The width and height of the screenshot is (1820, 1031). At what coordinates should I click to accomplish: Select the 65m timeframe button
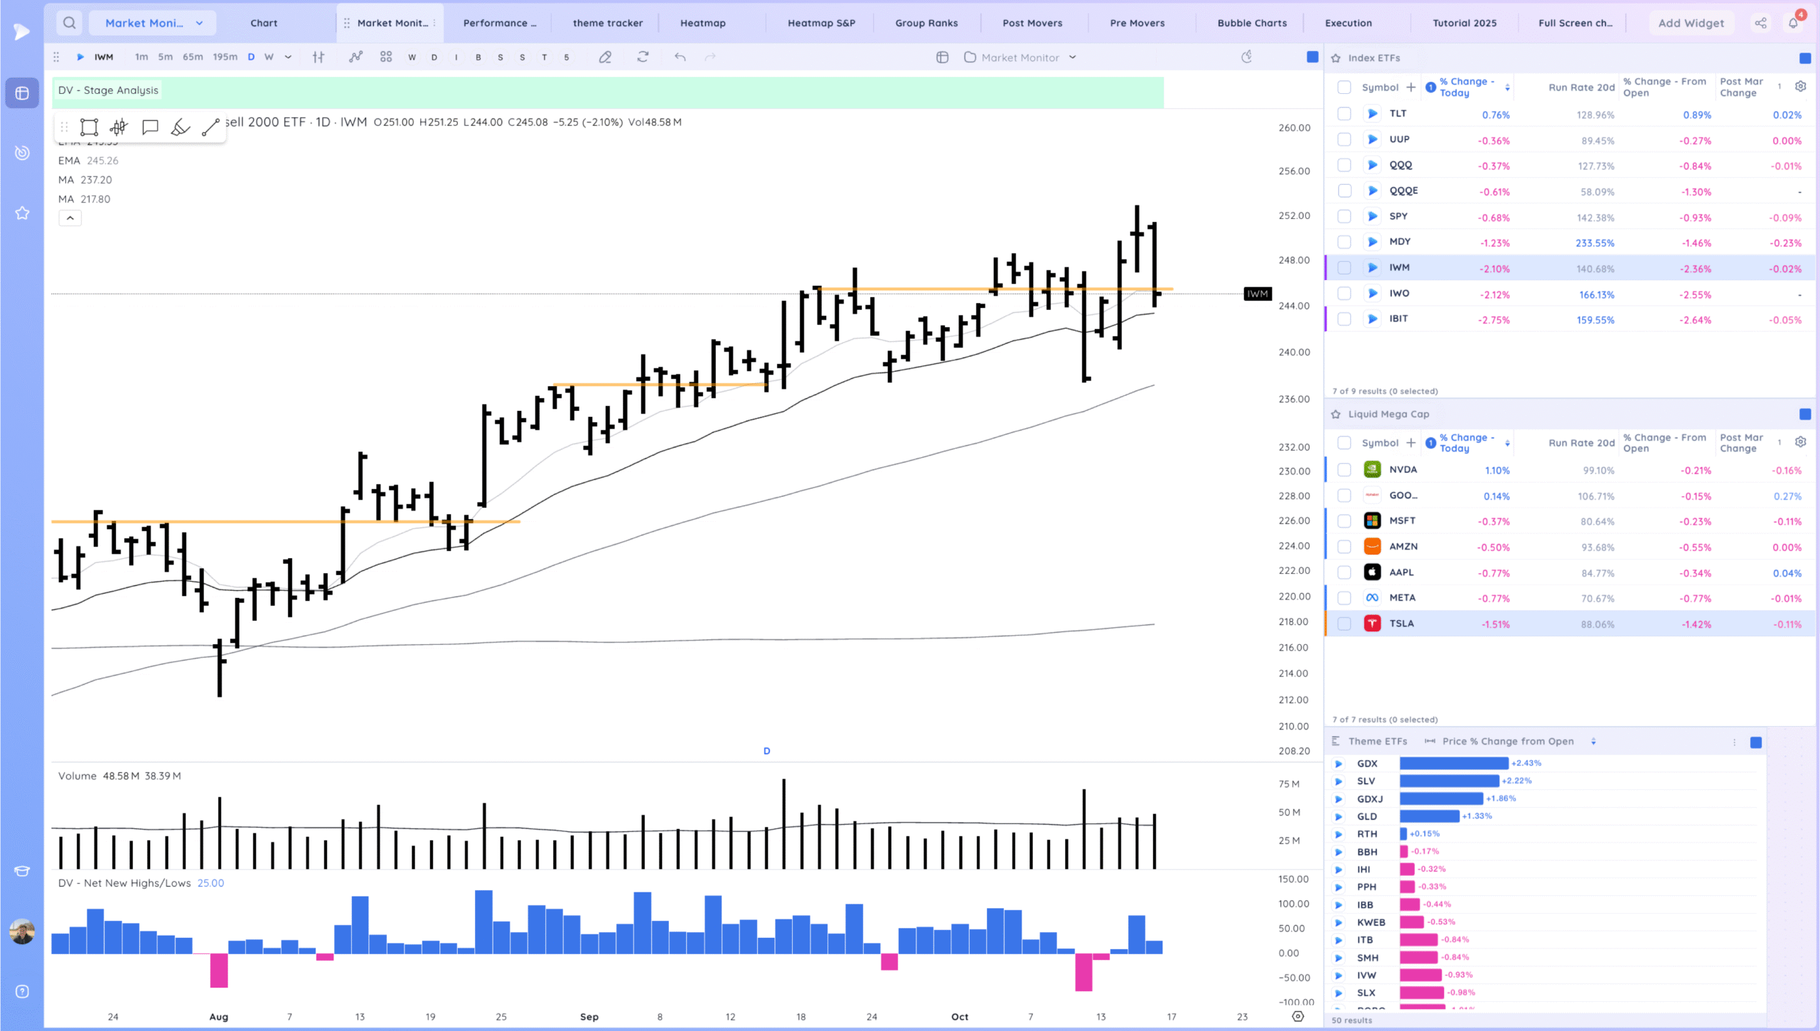(x=193, y=57)
